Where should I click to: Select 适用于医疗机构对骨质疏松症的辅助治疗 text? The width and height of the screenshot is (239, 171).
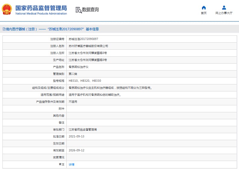tap(95, 95)
